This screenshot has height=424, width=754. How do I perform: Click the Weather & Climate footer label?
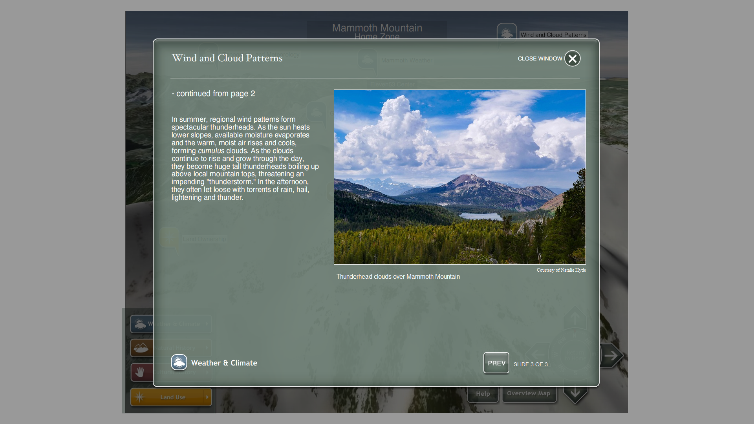224,363
